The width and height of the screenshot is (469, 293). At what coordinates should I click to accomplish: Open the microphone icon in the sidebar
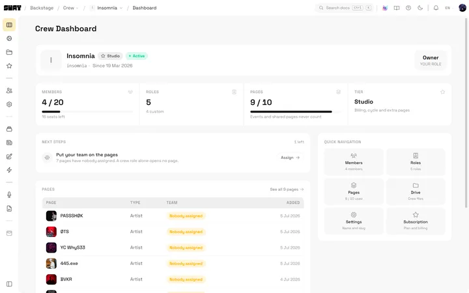[x=9, y=195]
